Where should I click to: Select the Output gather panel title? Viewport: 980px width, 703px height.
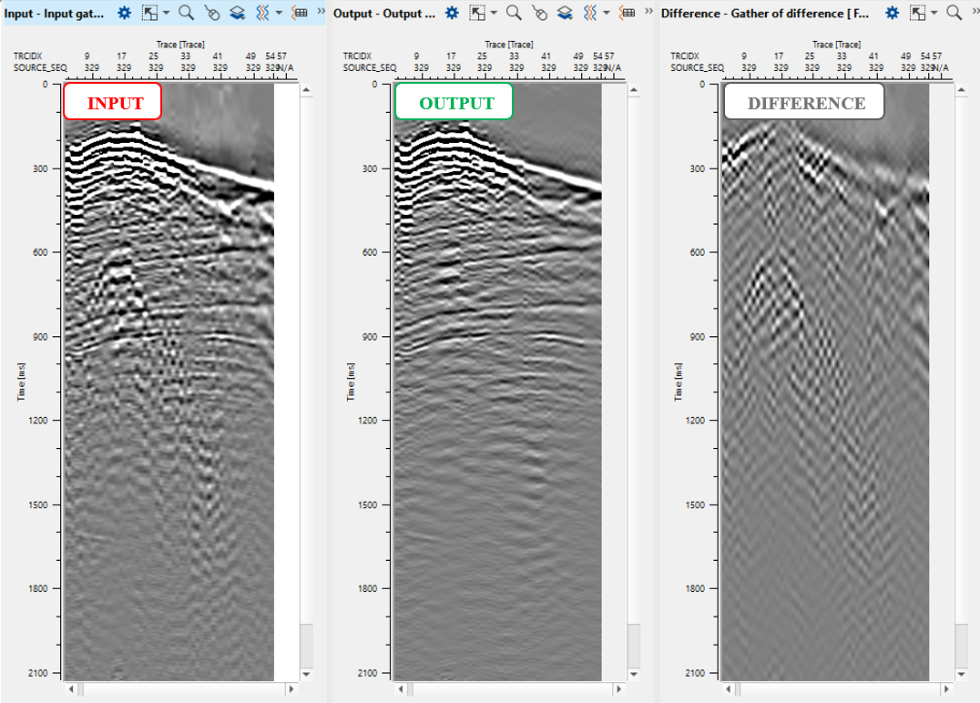point(383,13)
